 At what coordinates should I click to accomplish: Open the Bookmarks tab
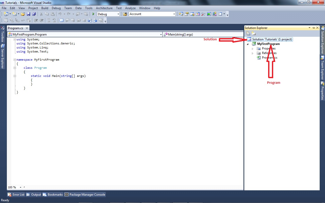[53, 195]
